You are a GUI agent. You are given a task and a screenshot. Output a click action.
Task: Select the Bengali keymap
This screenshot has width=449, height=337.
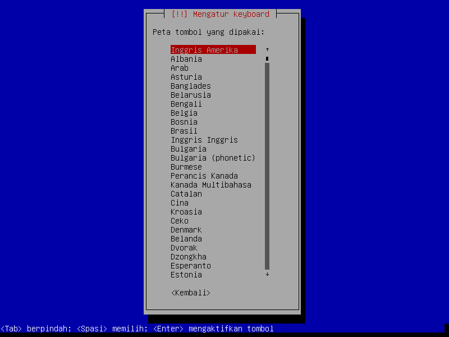point(186,104)
